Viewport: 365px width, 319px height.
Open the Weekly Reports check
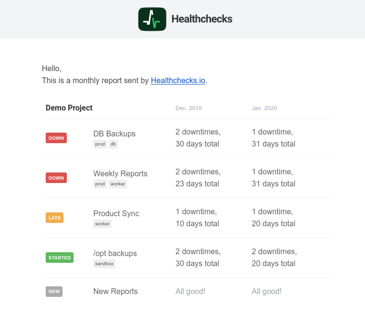120,173
